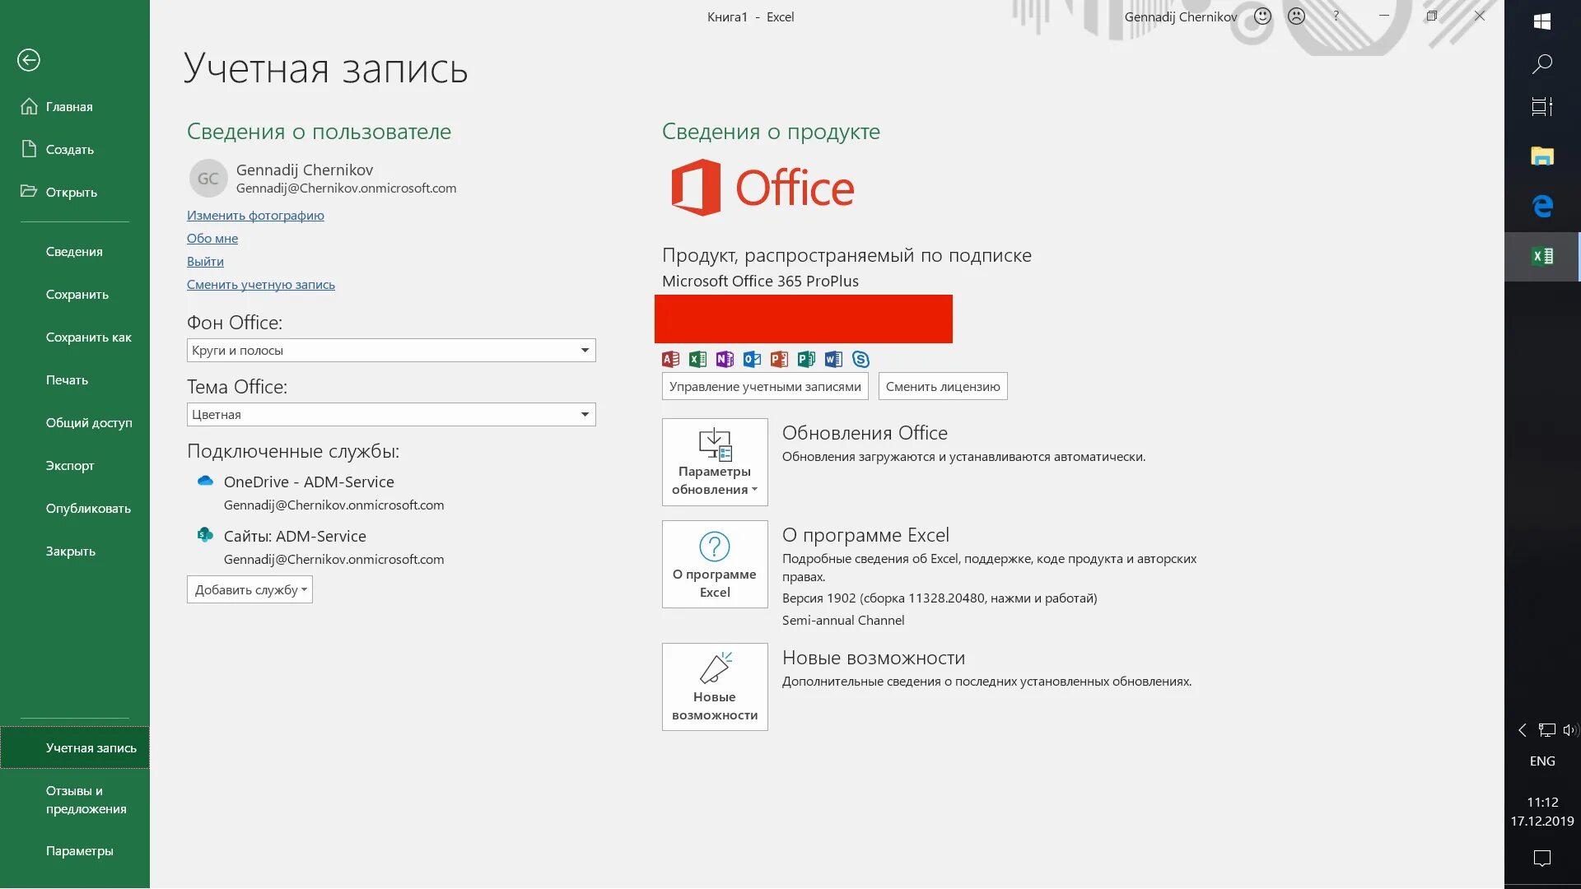The width and height of the screenshot is (1581, 889).
Task: Click the help question mark icon
Action: point(1336,16)
